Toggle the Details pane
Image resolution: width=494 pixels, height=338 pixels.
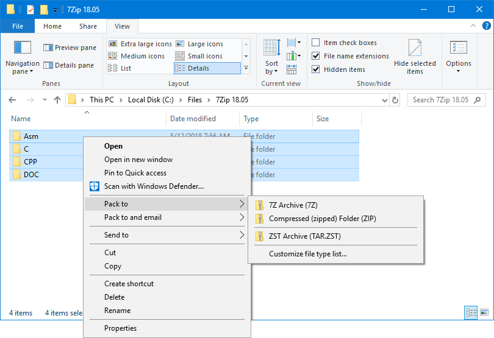tap(69, 65)
